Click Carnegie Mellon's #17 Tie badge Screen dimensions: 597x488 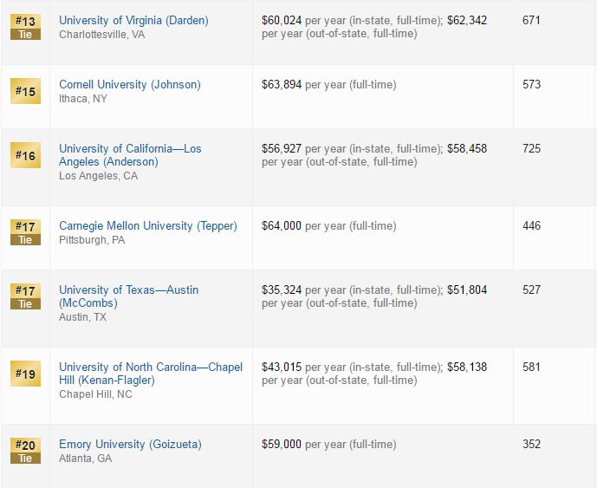point(25,232)
